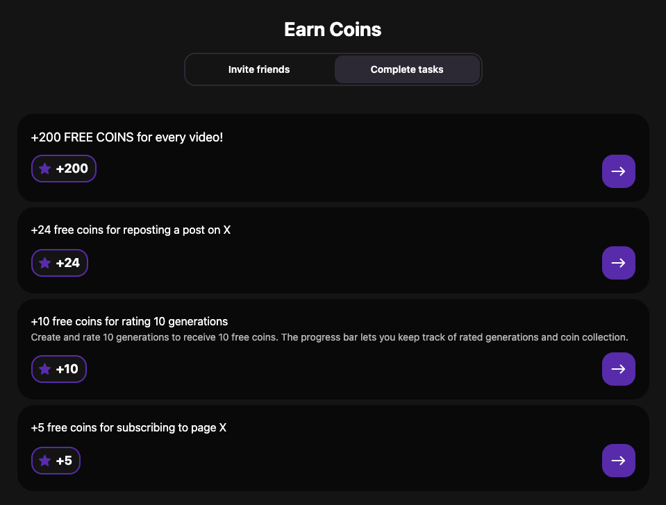Click the arrow for the rating 10 generations task
The height and width of the screenshot is (505, 666).
point(618,369)
